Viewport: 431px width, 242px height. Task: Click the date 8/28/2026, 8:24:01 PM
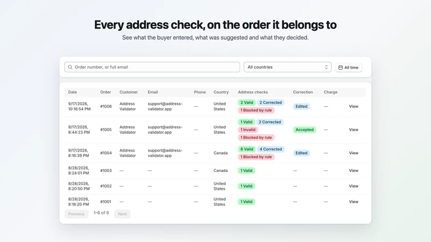pyautogui.click(x=79, y=170)
